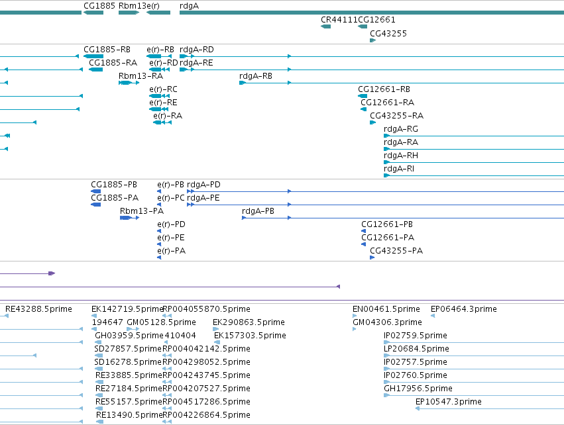The width and height of the screenshot is (564, 425).
Task: Open the RE13490.5prime EST
Action: pos(129,416)
